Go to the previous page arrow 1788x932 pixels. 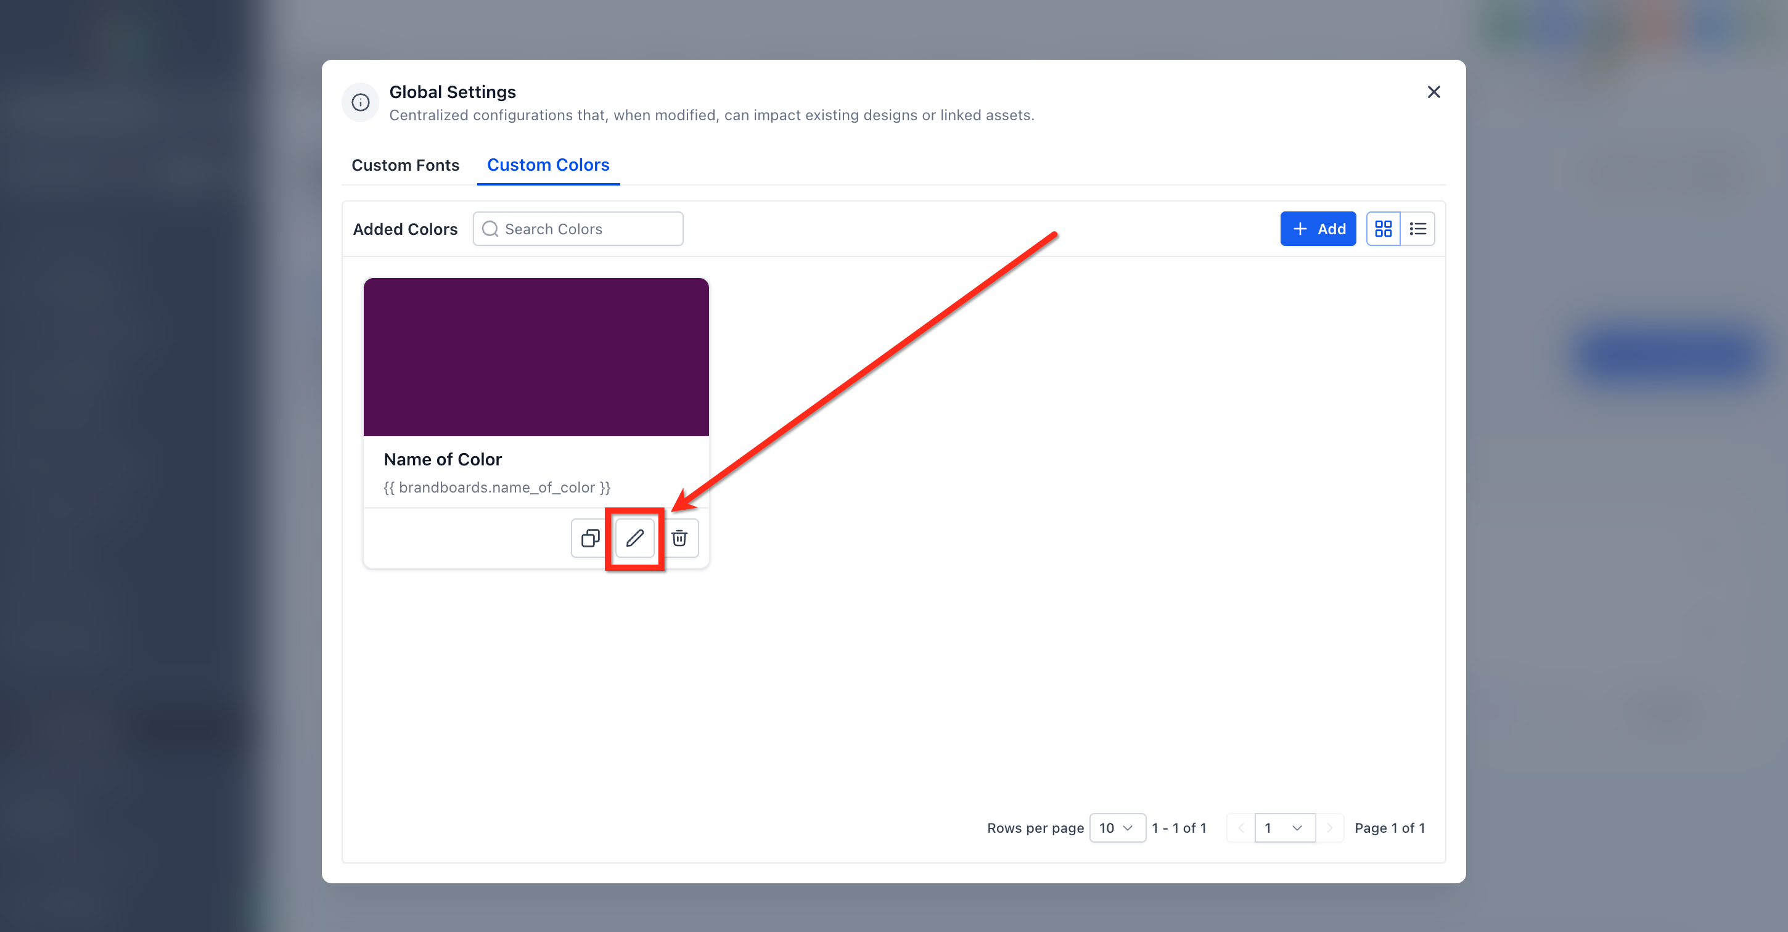tap(1241, 828)
